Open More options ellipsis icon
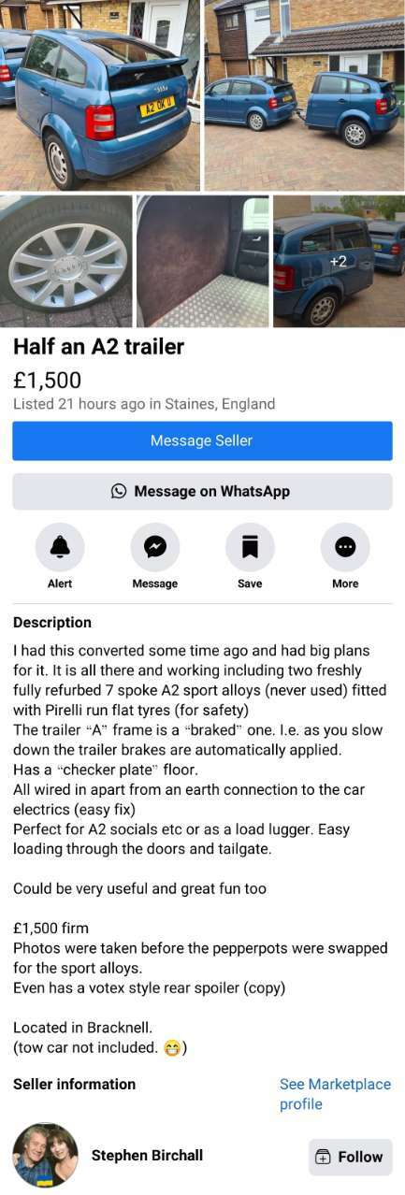Viewport: 405px width, 1195px height. click(x=345, y=547)
